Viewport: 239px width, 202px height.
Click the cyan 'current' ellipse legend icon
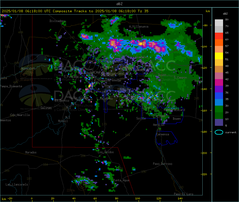[x=219, y=132]
